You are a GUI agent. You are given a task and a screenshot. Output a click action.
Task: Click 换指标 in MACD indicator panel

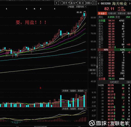[x=81, y=109]
